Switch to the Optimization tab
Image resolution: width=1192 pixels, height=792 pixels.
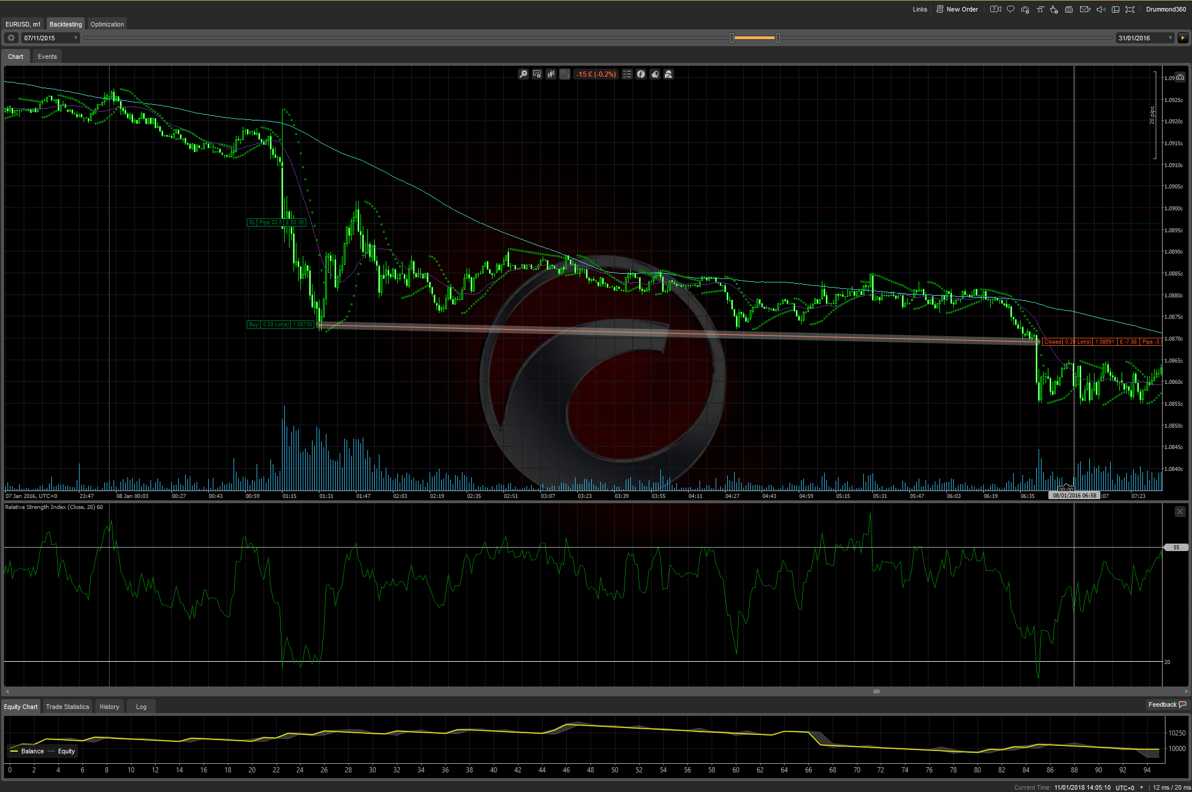[x=107, y=24]
